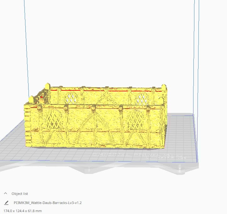227x214 pixels.
Task: Click the rounded finial on the rear-right corner post
Action: point(164,87)
